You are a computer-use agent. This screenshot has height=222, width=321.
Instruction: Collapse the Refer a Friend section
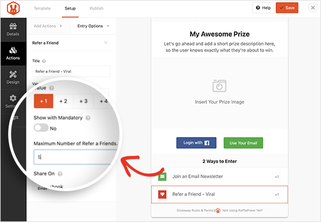coord(106,42)
